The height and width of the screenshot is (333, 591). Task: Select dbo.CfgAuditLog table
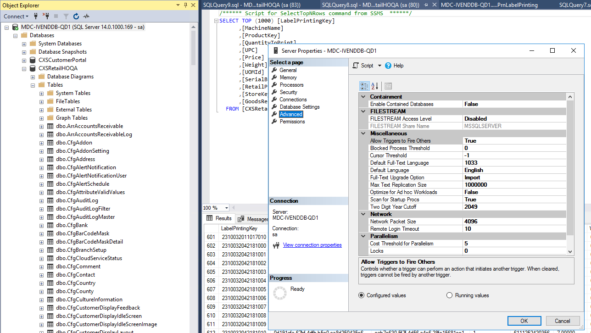pos(77,200)
